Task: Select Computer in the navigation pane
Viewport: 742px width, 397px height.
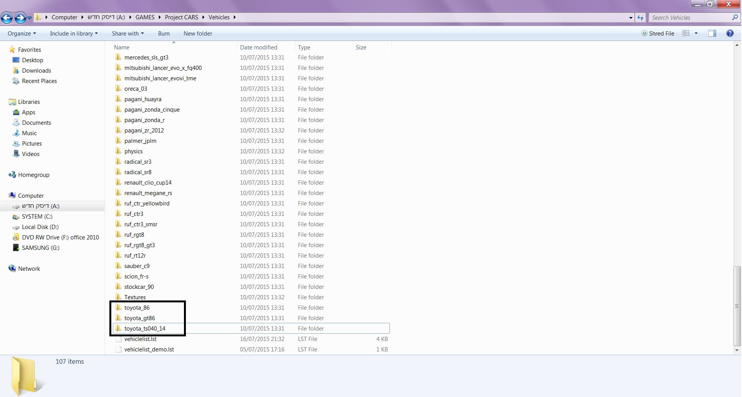Action: pos(31,195)
